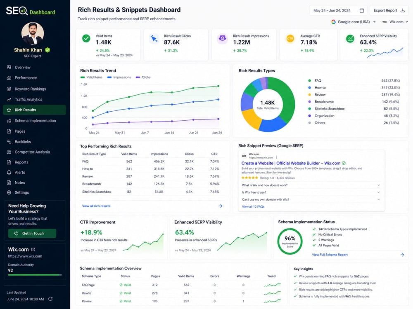Click the external link icon next to Wix.com

33,249
